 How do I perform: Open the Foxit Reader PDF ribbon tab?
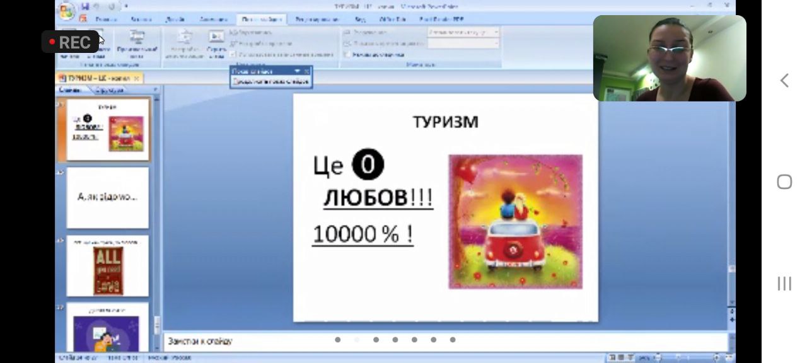(x=441, y=20)
